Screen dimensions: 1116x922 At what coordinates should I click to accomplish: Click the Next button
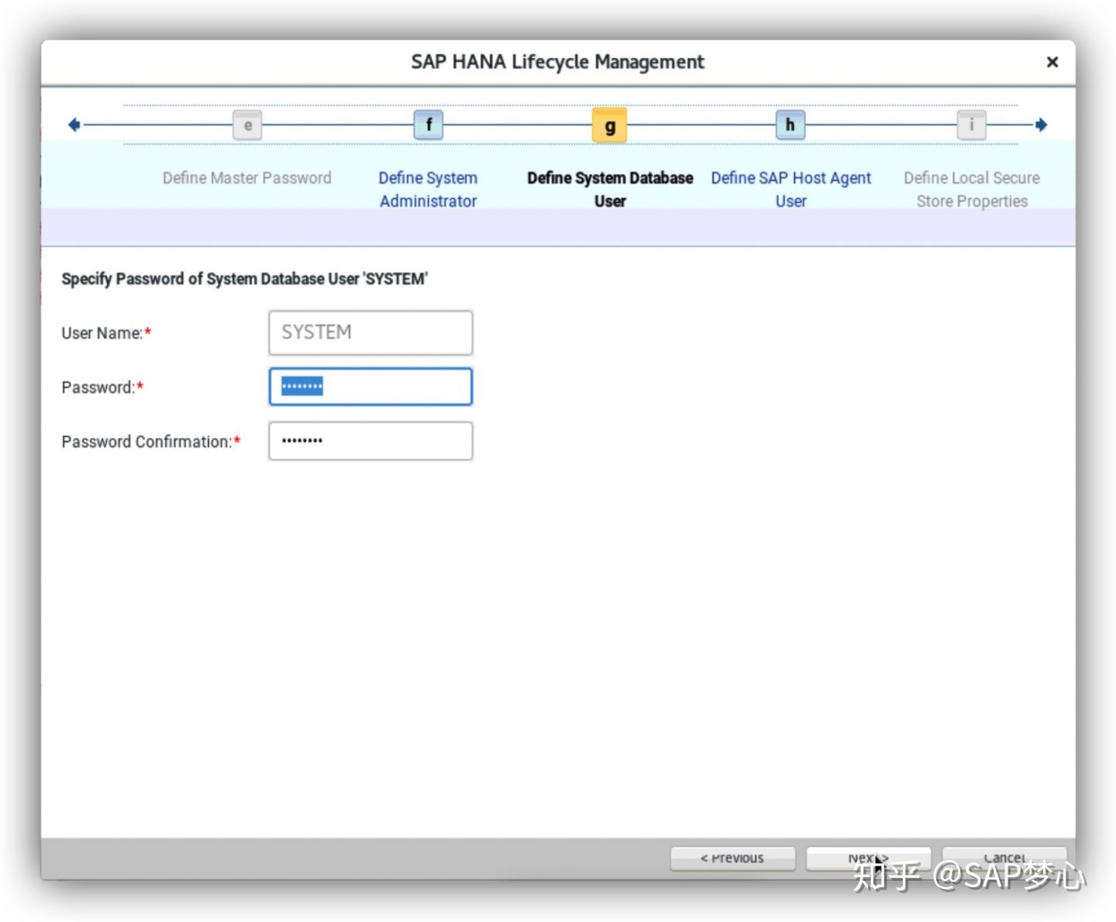(868, 858)
